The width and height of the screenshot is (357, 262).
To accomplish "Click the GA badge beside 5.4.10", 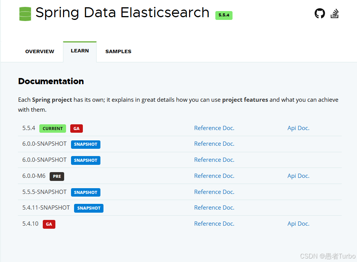I will tap(49, 225).
